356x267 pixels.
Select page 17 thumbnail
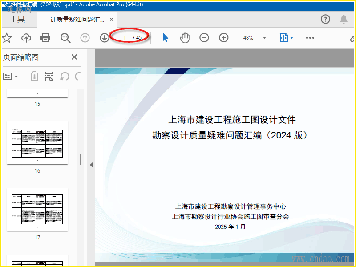tap(37, 210)
